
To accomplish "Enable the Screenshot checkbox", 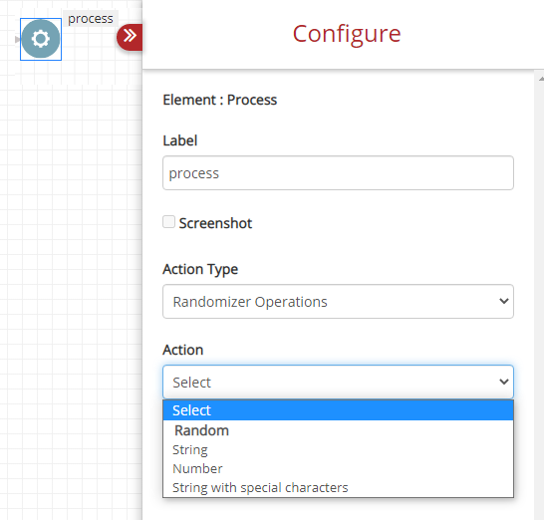I will pyautogui.click(x=169, y=222).
